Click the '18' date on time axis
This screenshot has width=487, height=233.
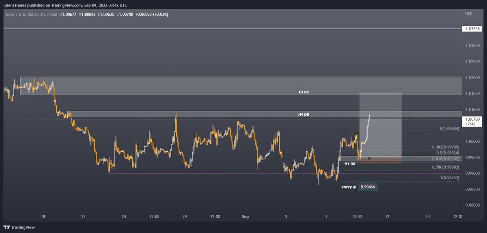click(x=43, y=217)
